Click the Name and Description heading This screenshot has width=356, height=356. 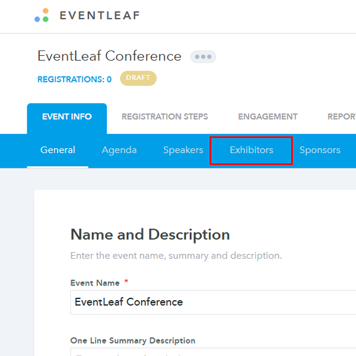(150, 234)
